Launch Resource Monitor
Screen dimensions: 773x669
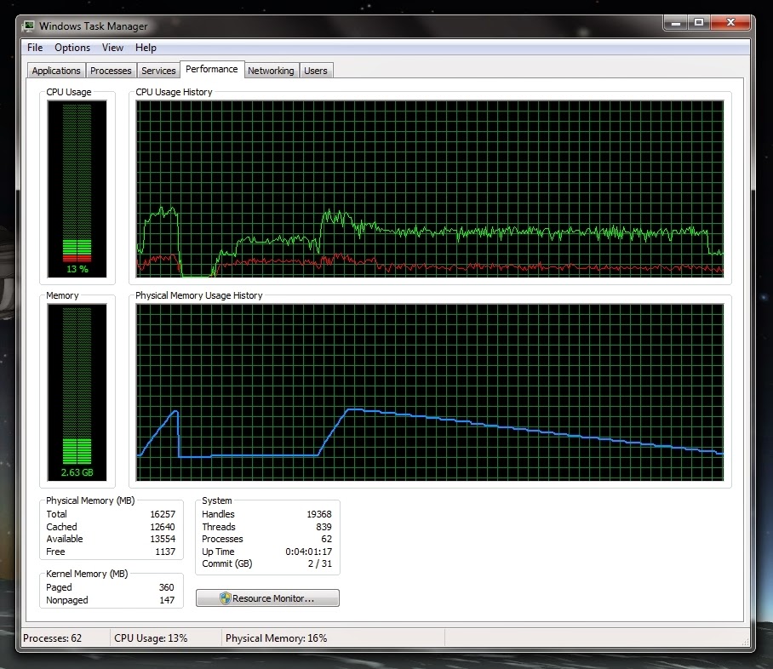[x=267, y=598]
